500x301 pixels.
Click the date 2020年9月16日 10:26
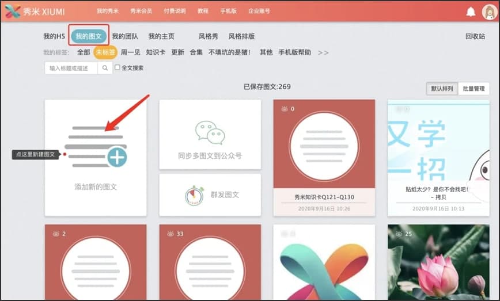point(324,209)
